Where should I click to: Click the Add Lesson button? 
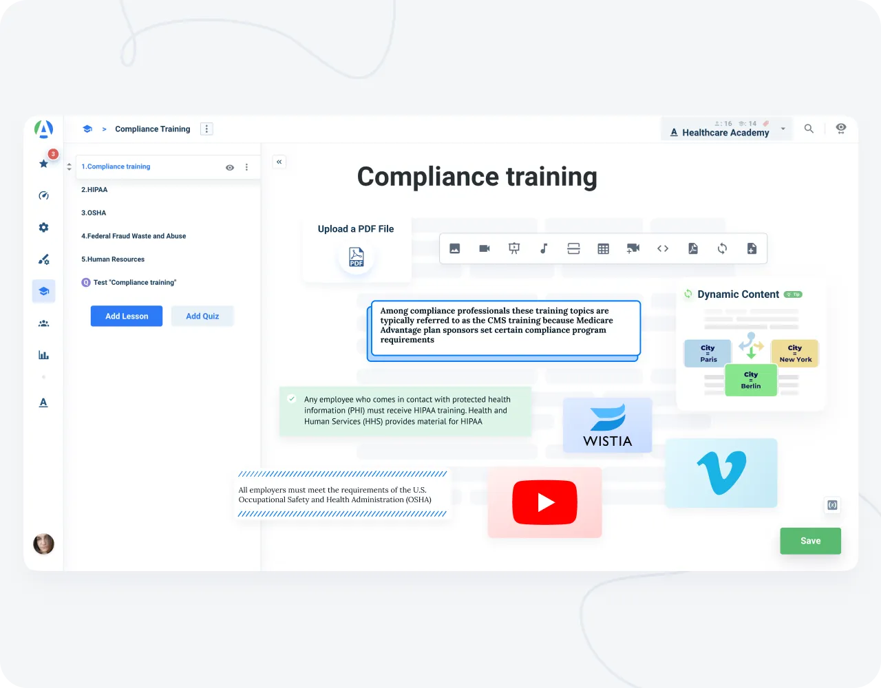[127, 316]
